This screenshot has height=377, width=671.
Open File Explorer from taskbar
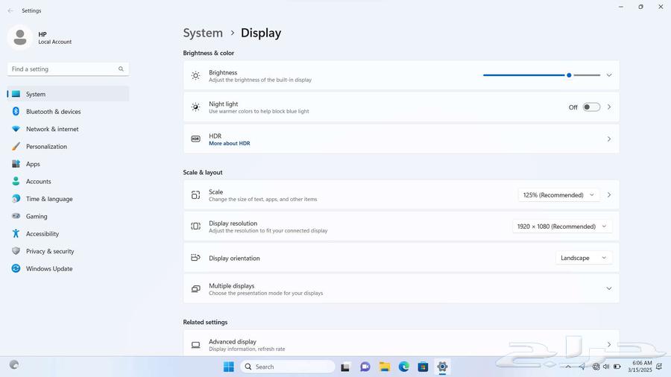[385, 367]
